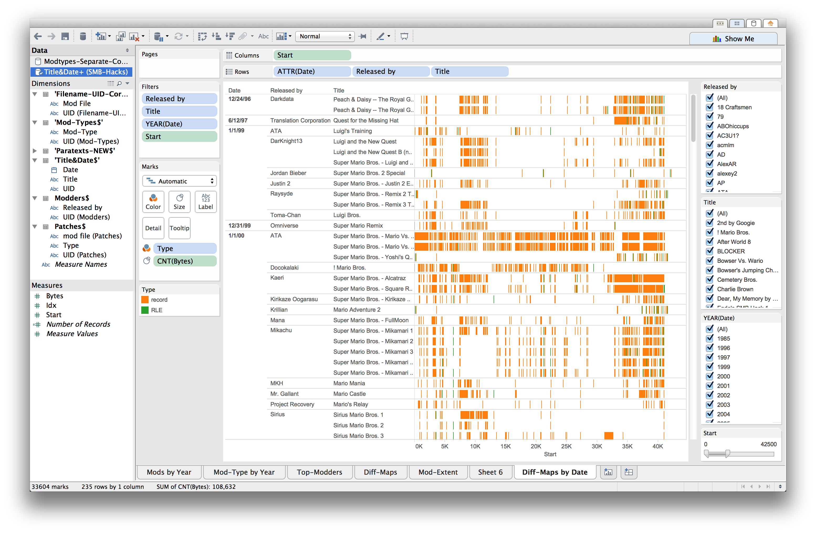Click the CNT(Bytes) pill on Marks card

185,261
